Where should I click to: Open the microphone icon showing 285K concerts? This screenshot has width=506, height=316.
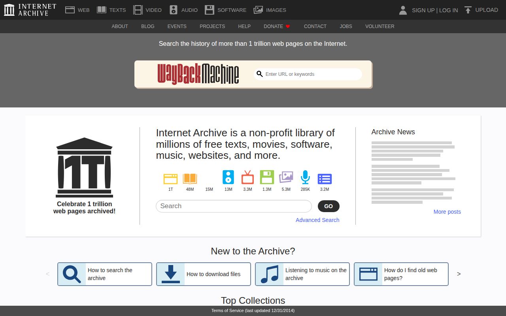click(305, 178)
